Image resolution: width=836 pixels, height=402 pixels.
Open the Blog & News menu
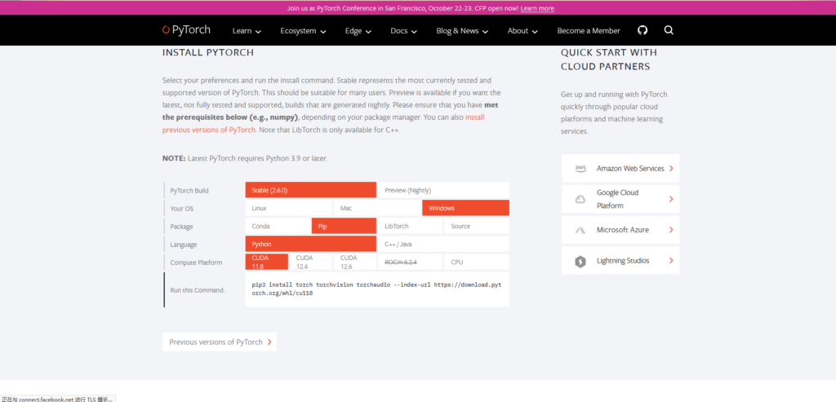tap(462, 31)
